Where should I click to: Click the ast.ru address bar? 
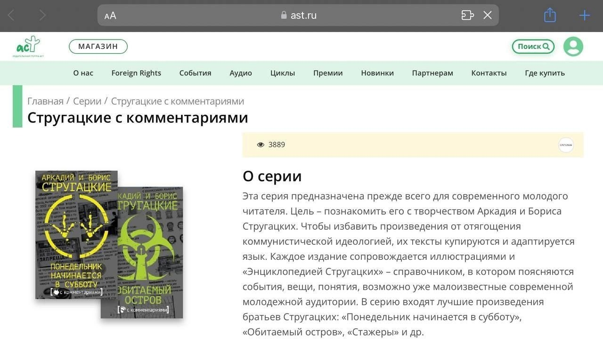[298, 15]
